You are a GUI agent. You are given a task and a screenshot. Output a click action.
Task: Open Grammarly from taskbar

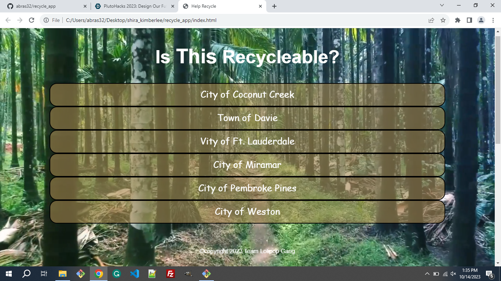pyautogui.click(x=117, y=274)
